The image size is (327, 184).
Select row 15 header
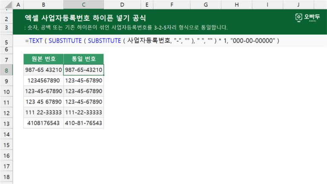(x=6, y=145)
